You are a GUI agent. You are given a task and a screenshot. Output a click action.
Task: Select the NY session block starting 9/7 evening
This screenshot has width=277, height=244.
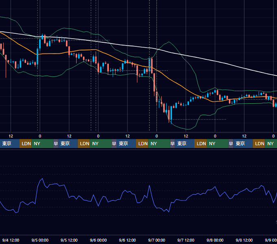(217, 144)
